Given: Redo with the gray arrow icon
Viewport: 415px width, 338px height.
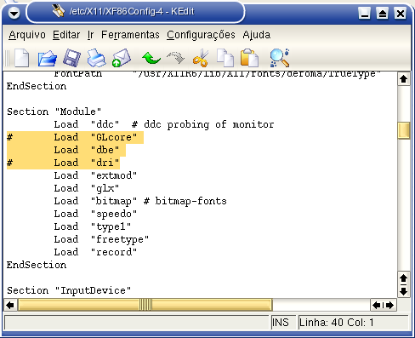Looking at the screenshot, I should click(176, 58).
